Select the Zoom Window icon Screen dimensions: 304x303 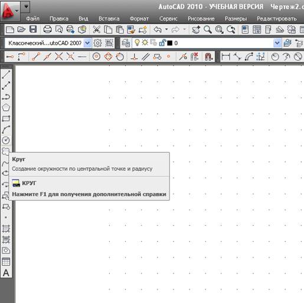(219, 30)
